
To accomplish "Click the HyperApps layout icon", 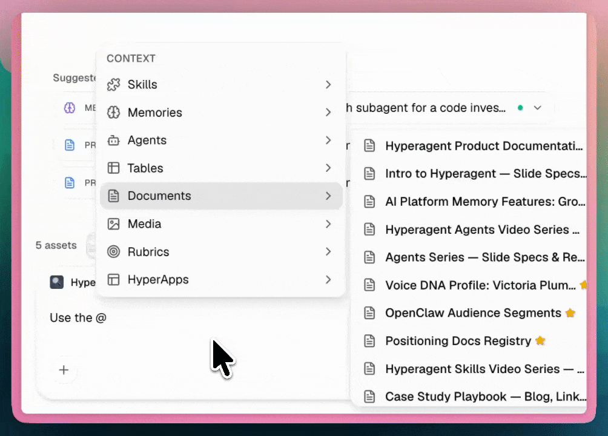I will pyautogui.click(x=114, y=280).
